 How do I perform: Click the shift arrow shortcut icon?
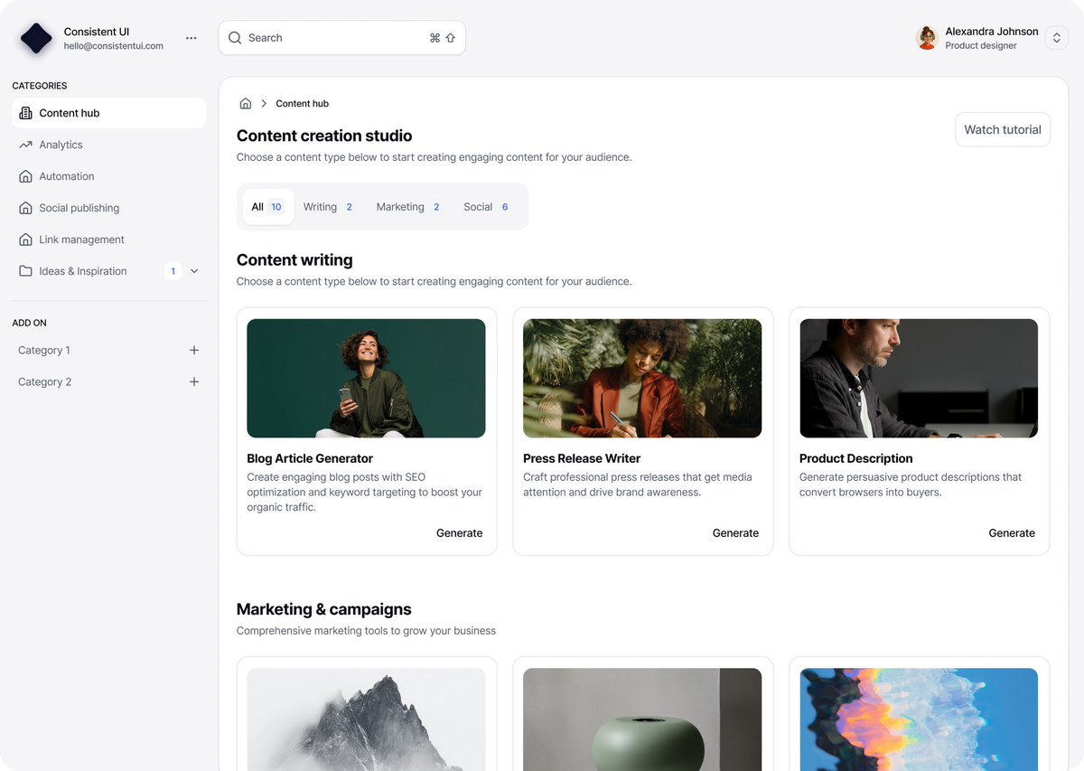pyautogui.click(x=450, y=38)
